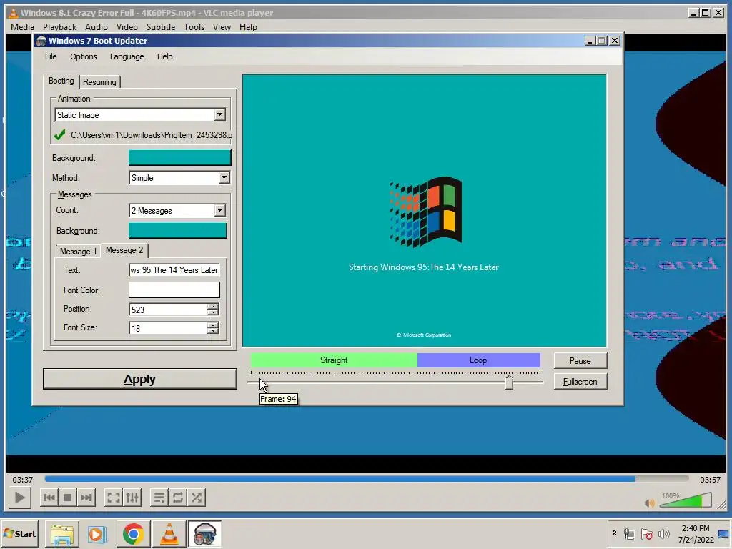Viewport: 732px width, 549px height.
Task: Switch to VLC taskbar icon
Action: [x=169, y=534]
